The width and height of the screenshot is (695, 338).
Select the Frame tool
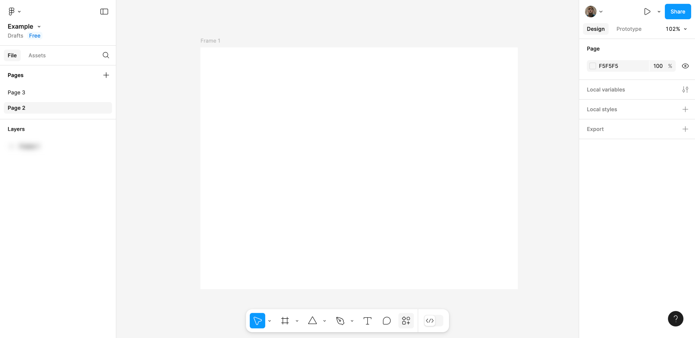285,321
